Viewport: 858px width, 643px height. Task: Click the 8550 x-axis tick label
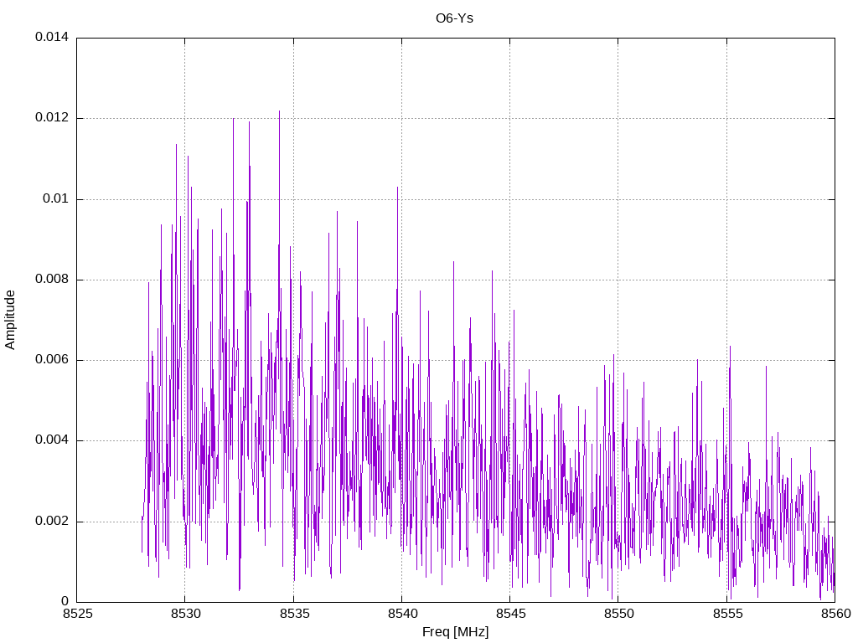point(619,614)
